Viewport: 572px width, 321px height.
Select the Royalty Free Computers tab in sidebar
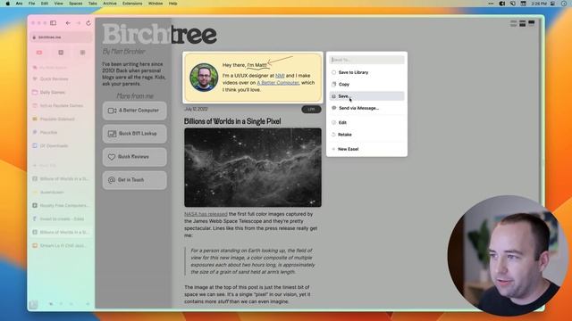click(61, 206)
